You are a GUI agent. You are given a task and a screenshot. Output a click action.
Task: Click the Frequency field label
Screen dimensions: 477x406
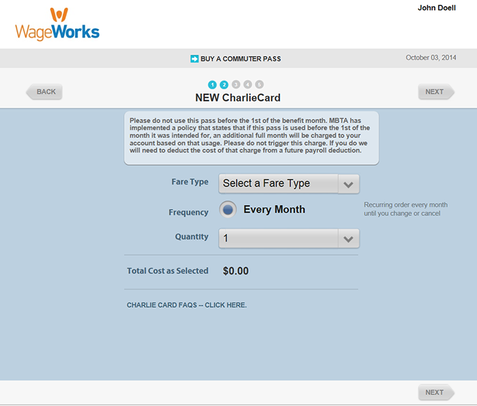click(x=189, y=213)
